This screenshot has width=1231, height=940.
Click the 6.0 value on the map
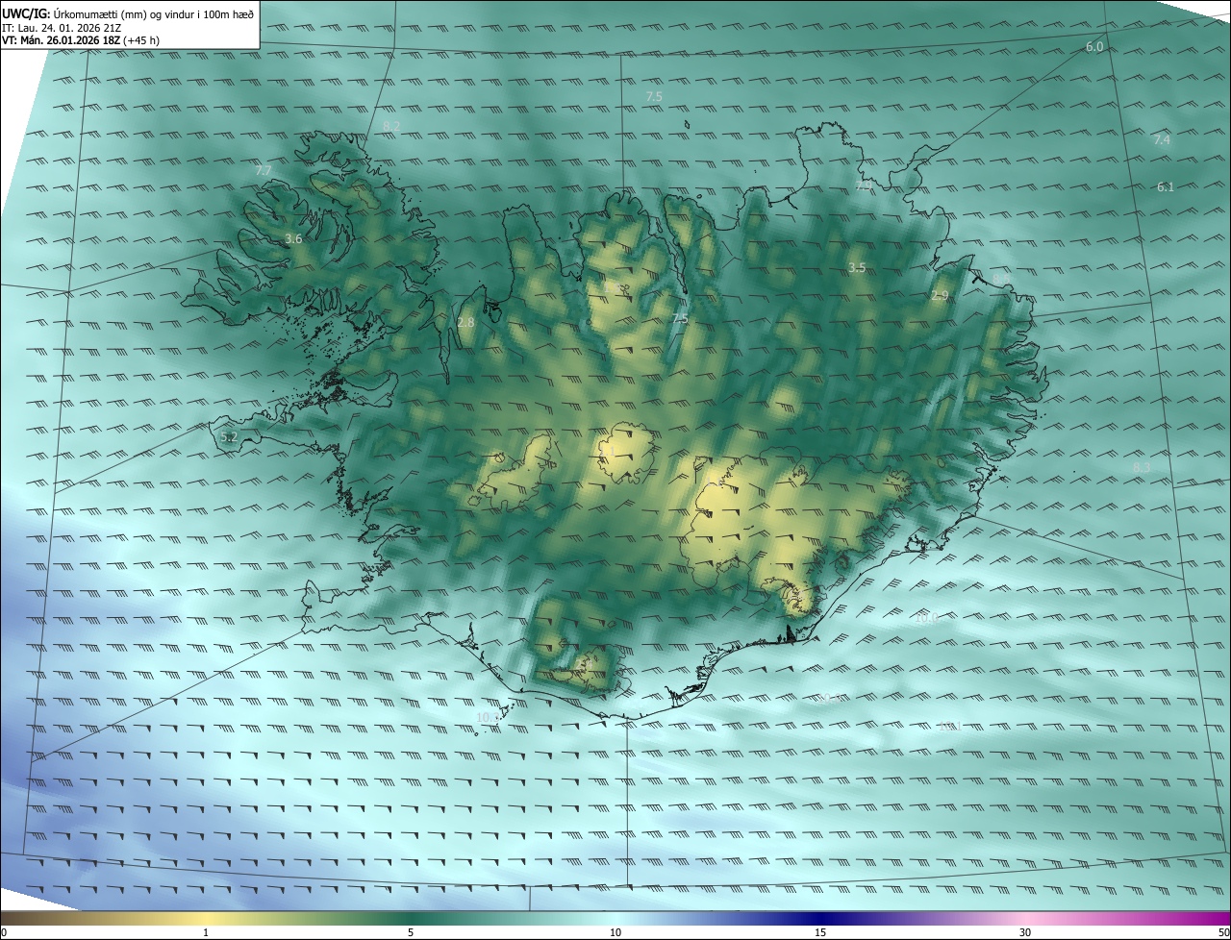click(1094, 47)
